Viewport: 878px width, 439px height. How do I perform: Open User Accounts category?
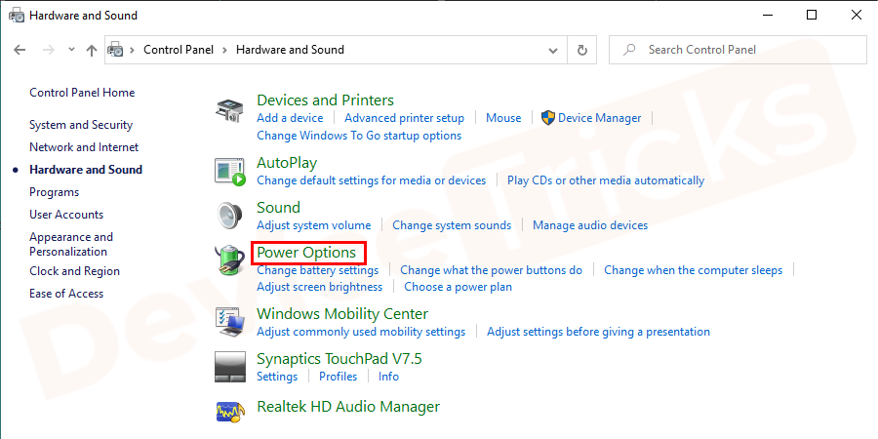[66, 215]
